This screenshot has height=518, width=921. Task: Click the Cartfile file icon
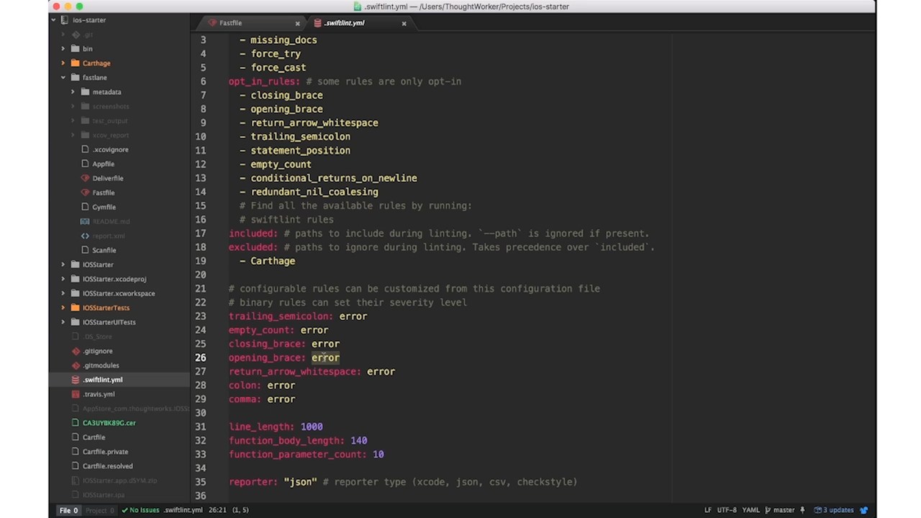(76, 437)
